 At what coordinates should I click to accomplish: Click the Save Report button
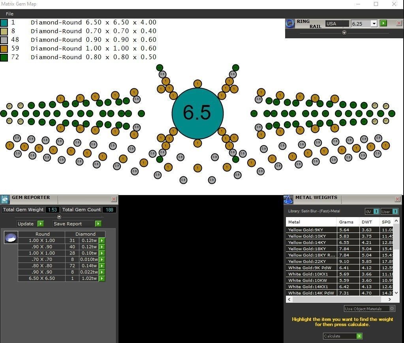coord(74,223)
